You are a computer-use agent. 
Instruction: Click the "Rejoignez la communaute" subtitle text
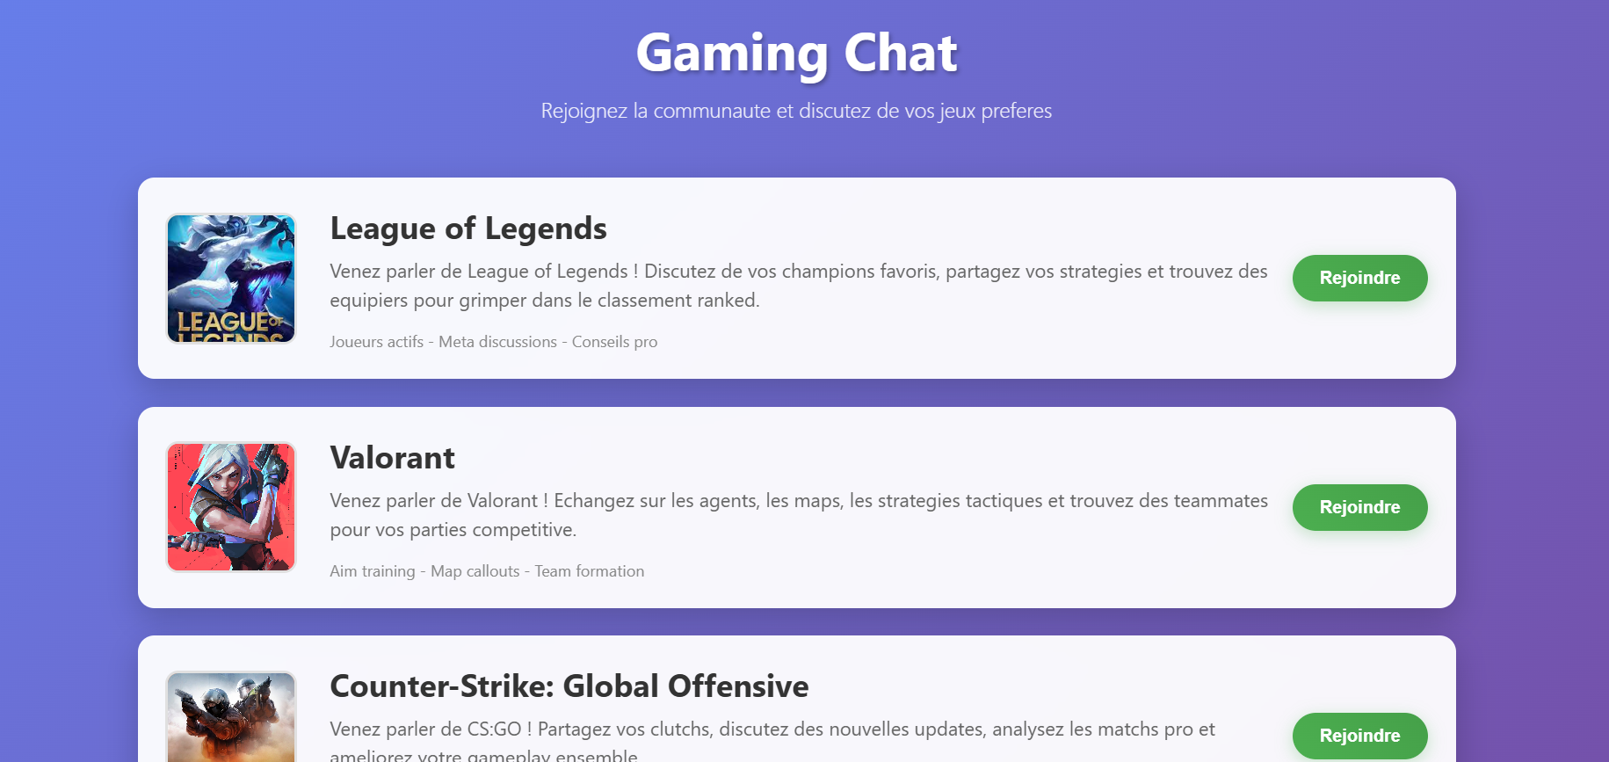click(x=796, y=112)
